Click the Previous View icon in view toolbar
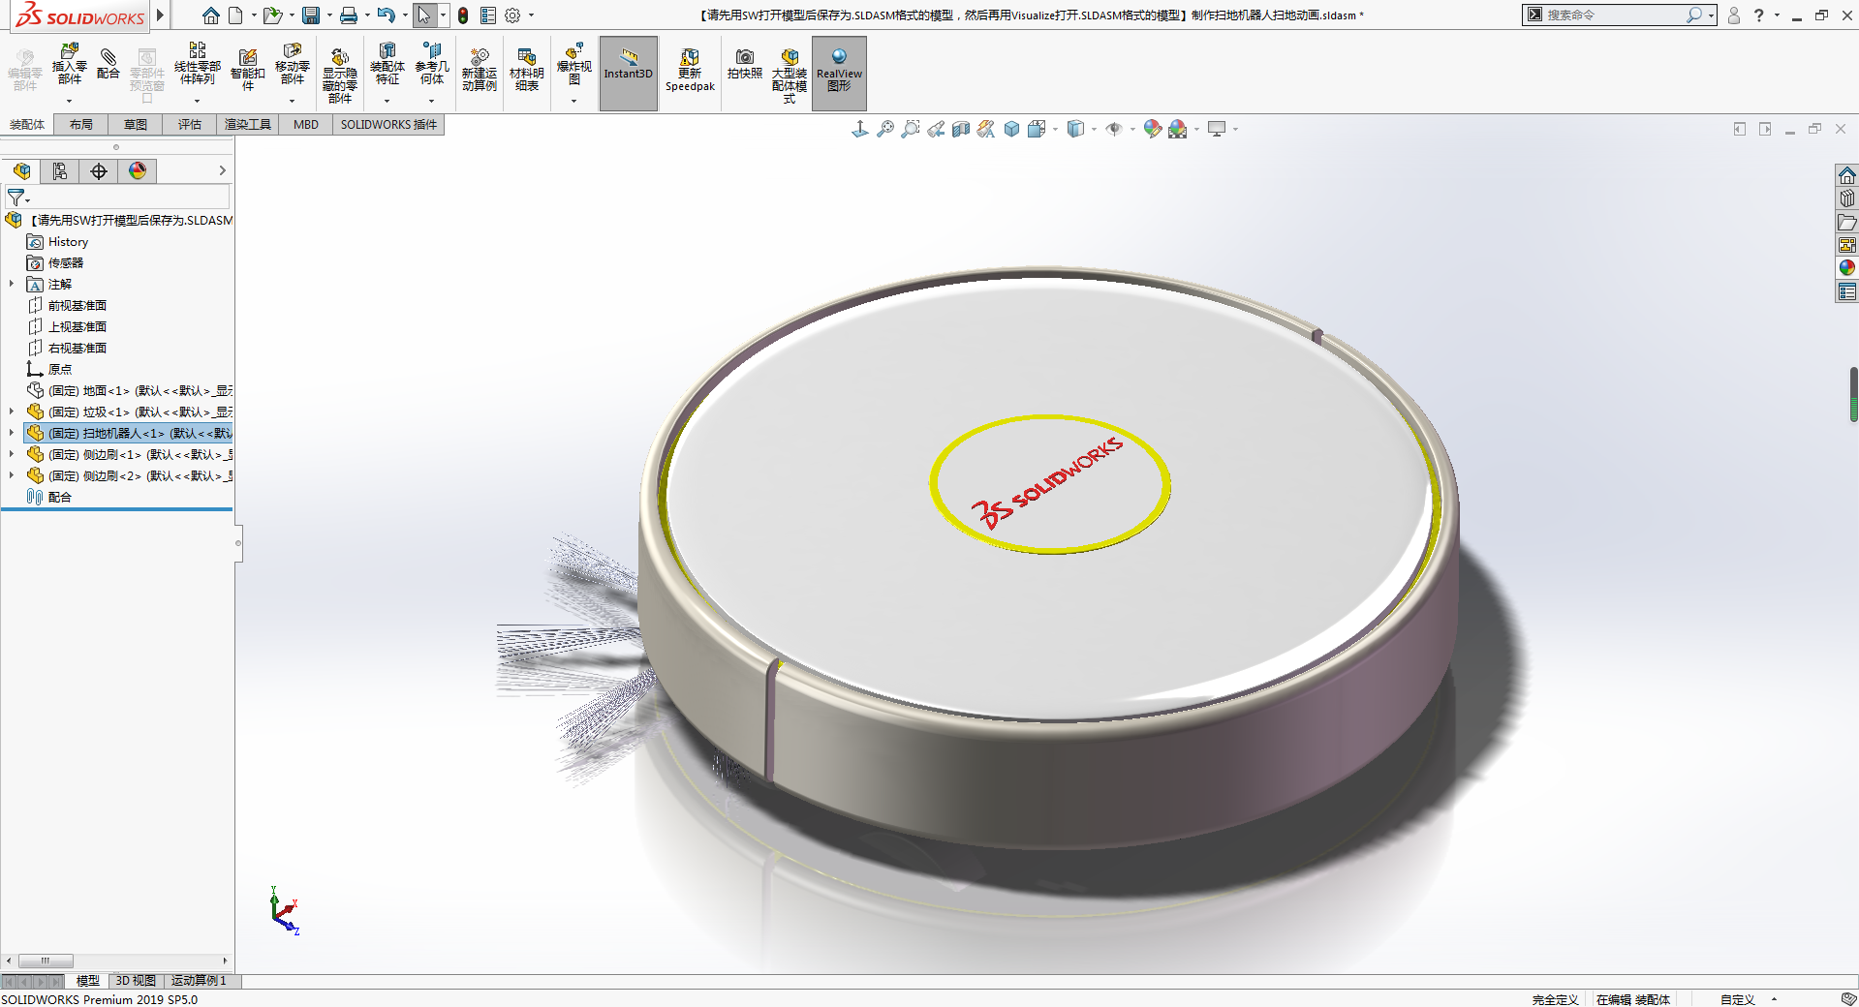The image size is (1859, 1007). (936, 129)
